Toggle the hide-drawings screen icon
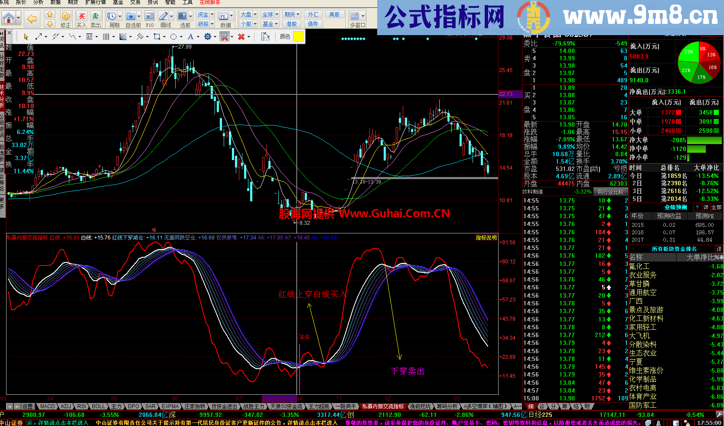This screenshot has width=724, height=426. point(225,37)
